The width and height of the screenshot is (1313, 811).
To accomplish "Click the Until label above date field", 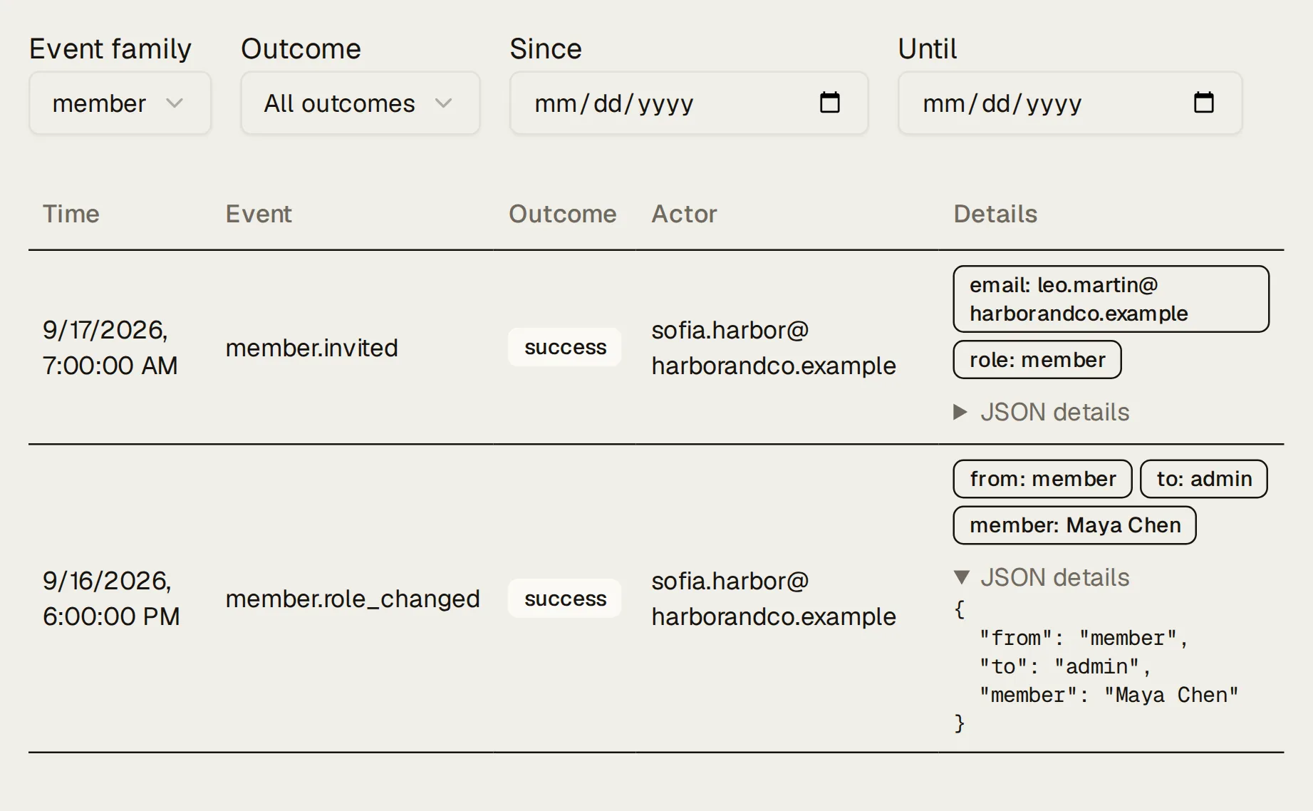I will coord(928,49).
